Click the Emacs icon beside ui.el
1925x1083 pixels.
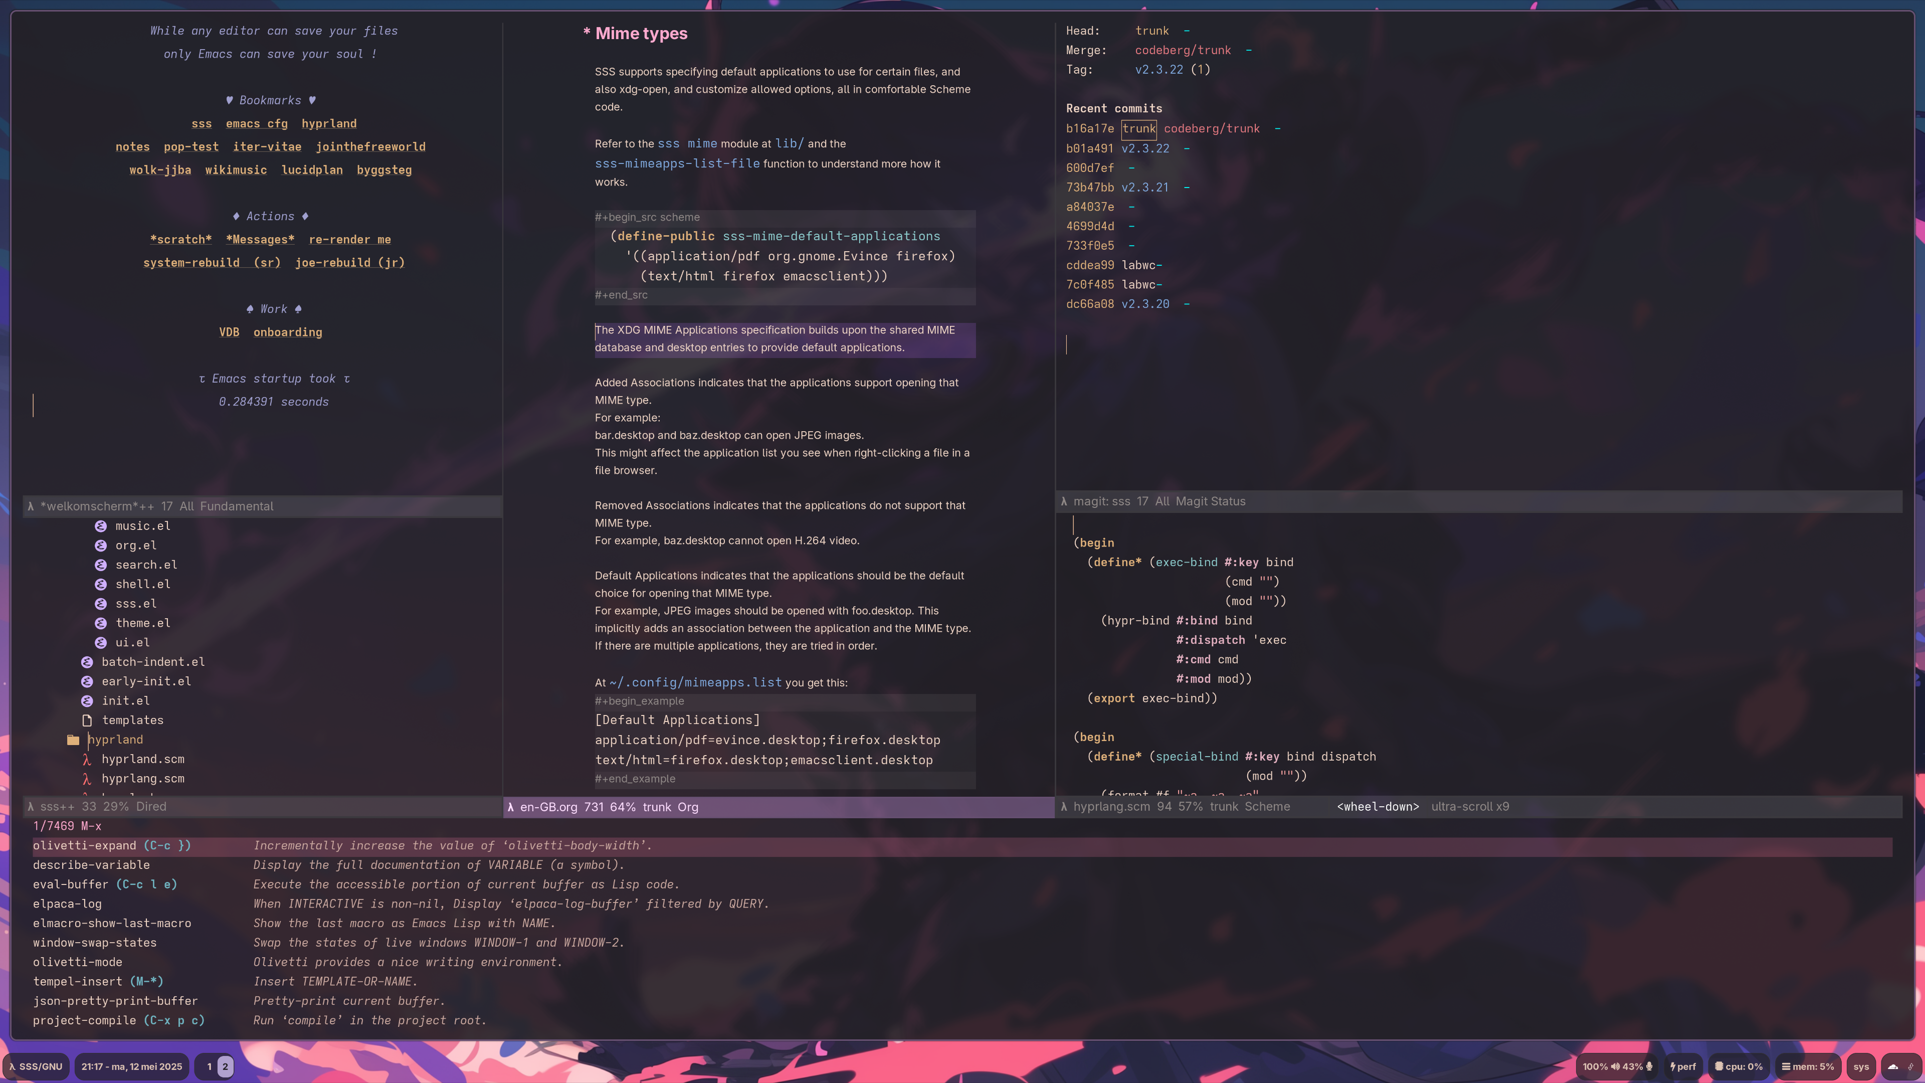(101, 643)
